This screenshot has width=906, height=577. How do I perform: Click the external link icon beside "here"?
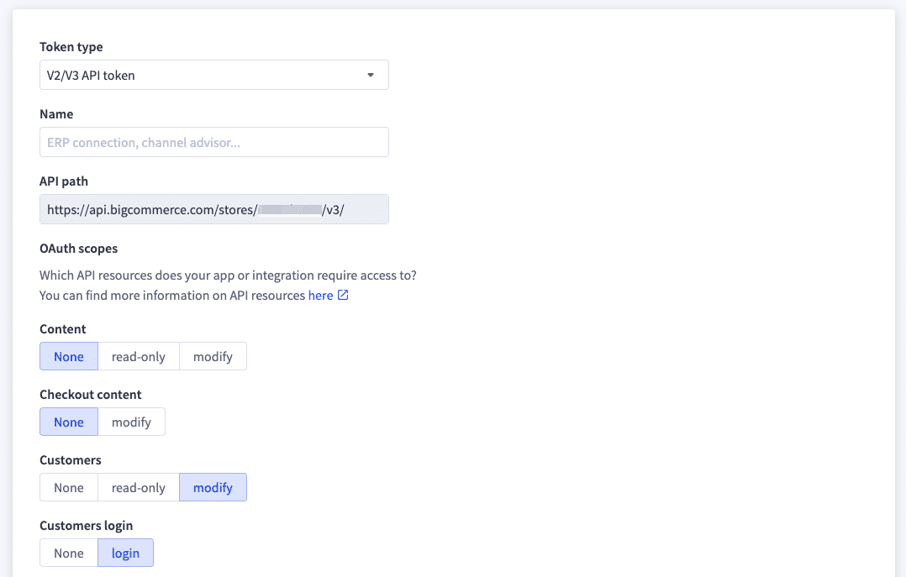(x=344, y=296)
